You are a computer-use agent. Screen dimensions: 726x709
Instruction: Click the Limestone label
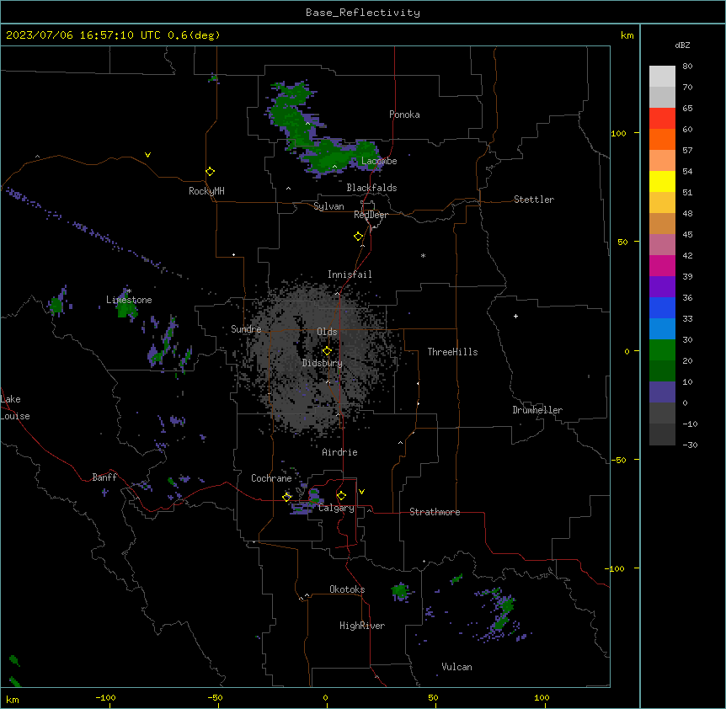point(129,300)
